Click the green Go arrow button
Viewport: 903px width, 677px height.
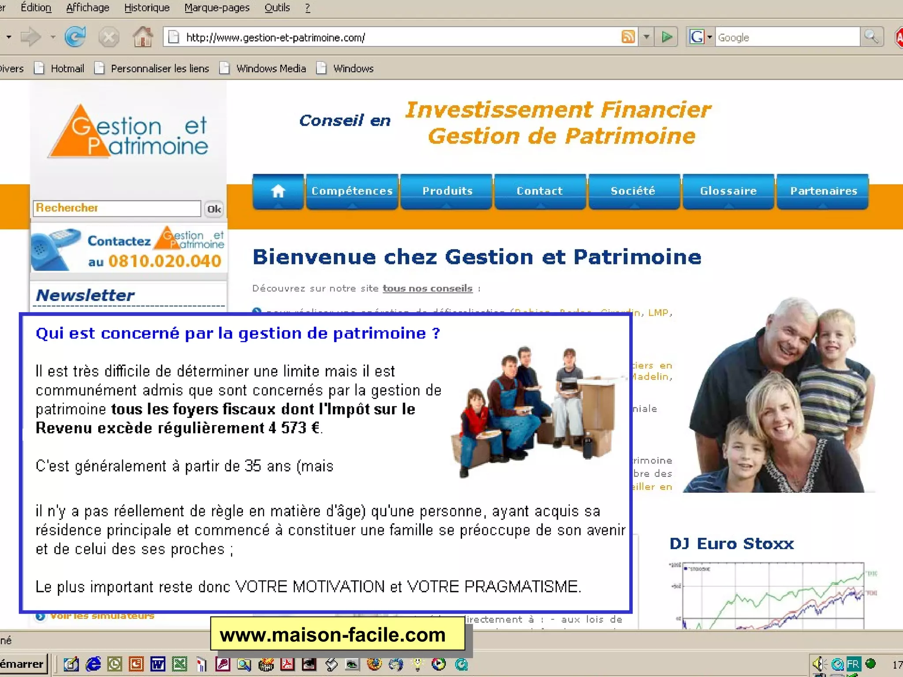[667, 37]
